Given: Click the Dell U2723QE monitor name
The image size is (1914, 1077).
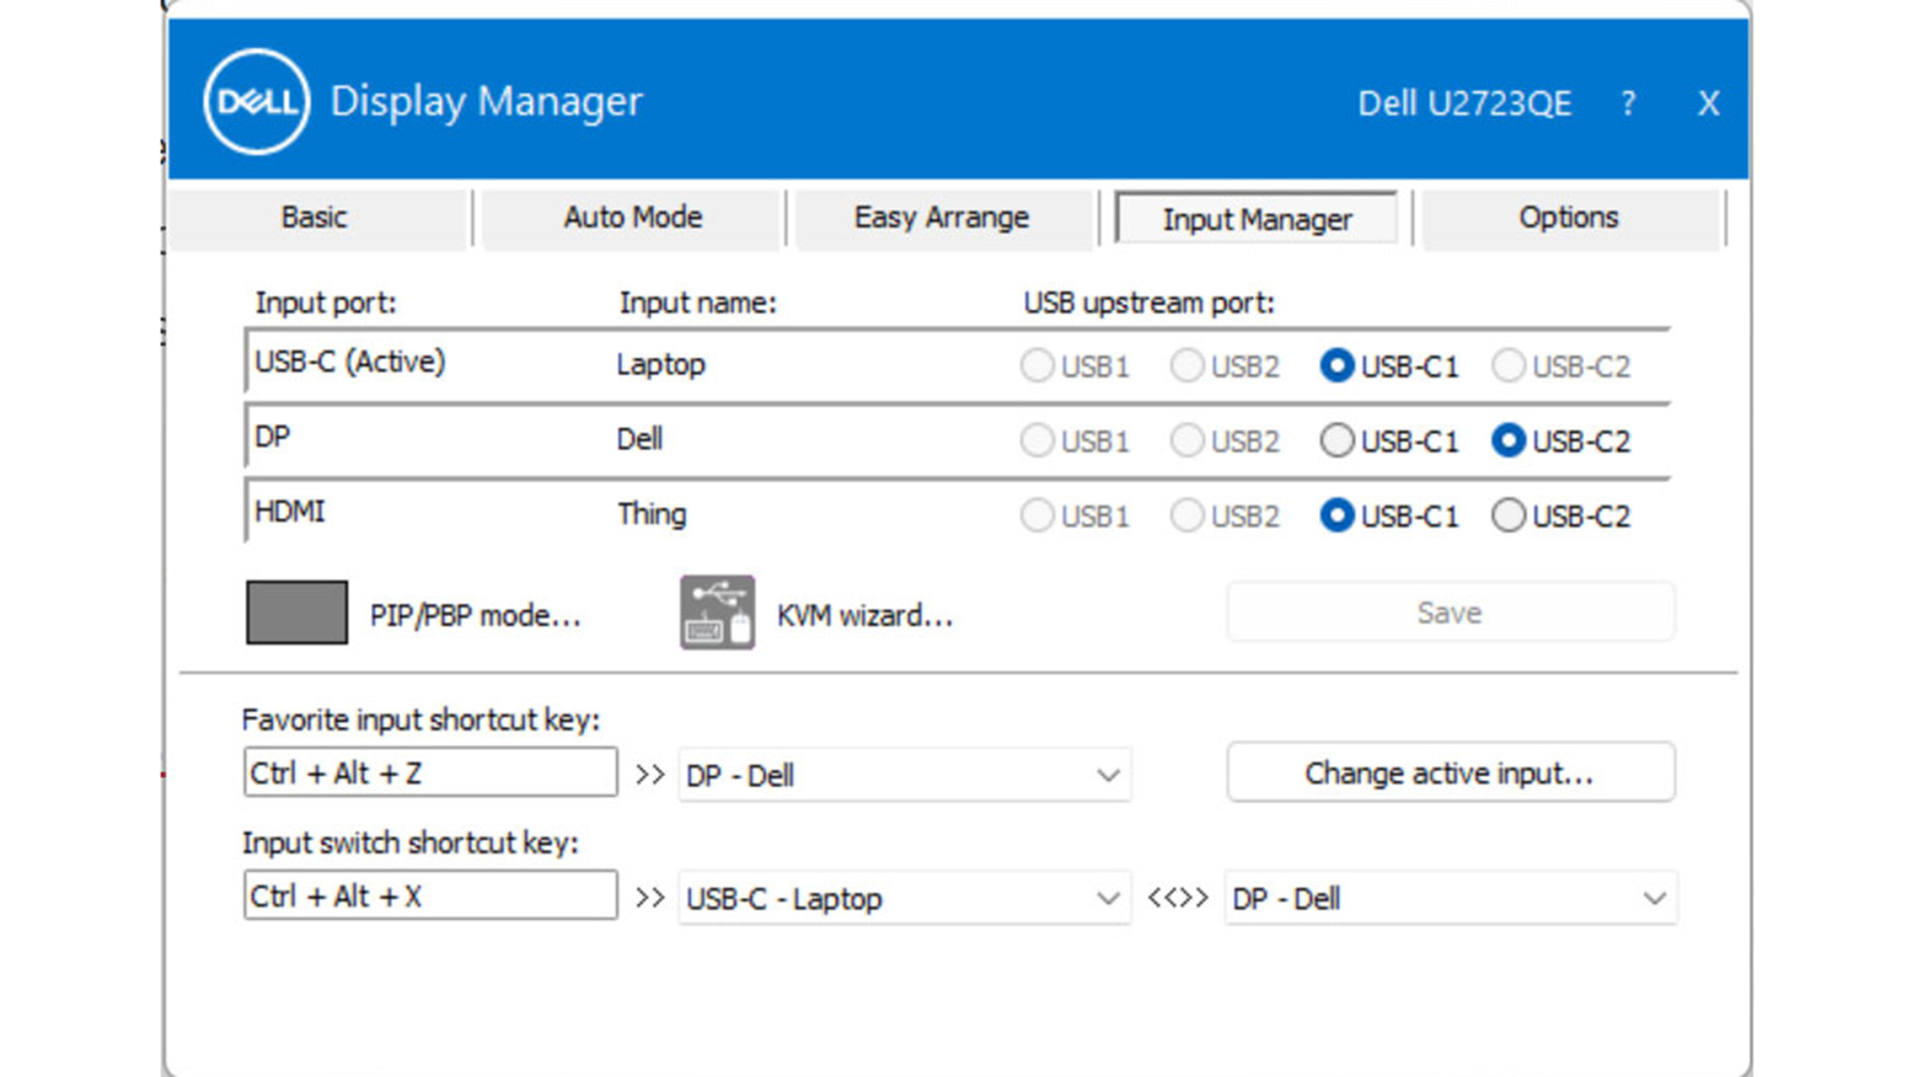Looking at the screenshot, I should click(x=1464, y=103).
